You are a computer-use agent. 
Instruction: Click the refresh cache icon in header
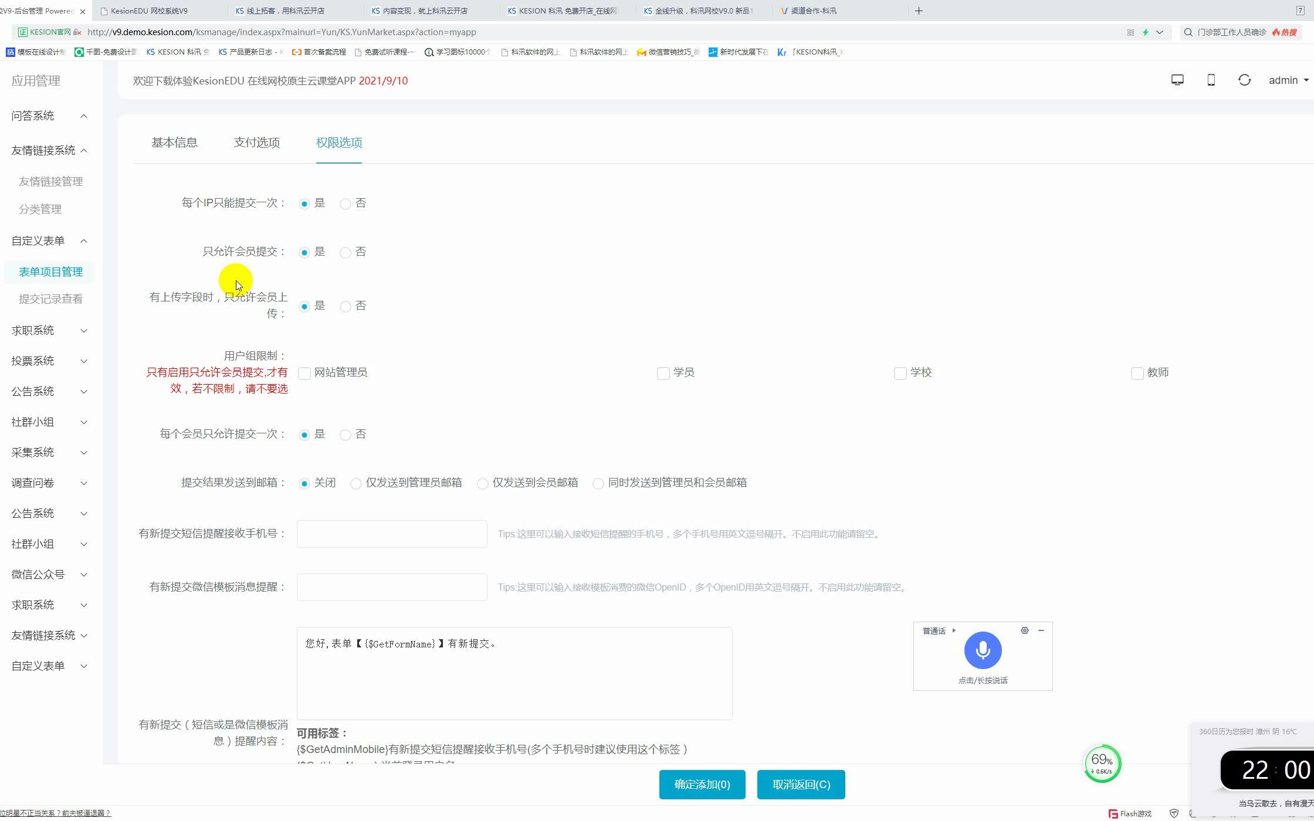tap(1245, 80)
